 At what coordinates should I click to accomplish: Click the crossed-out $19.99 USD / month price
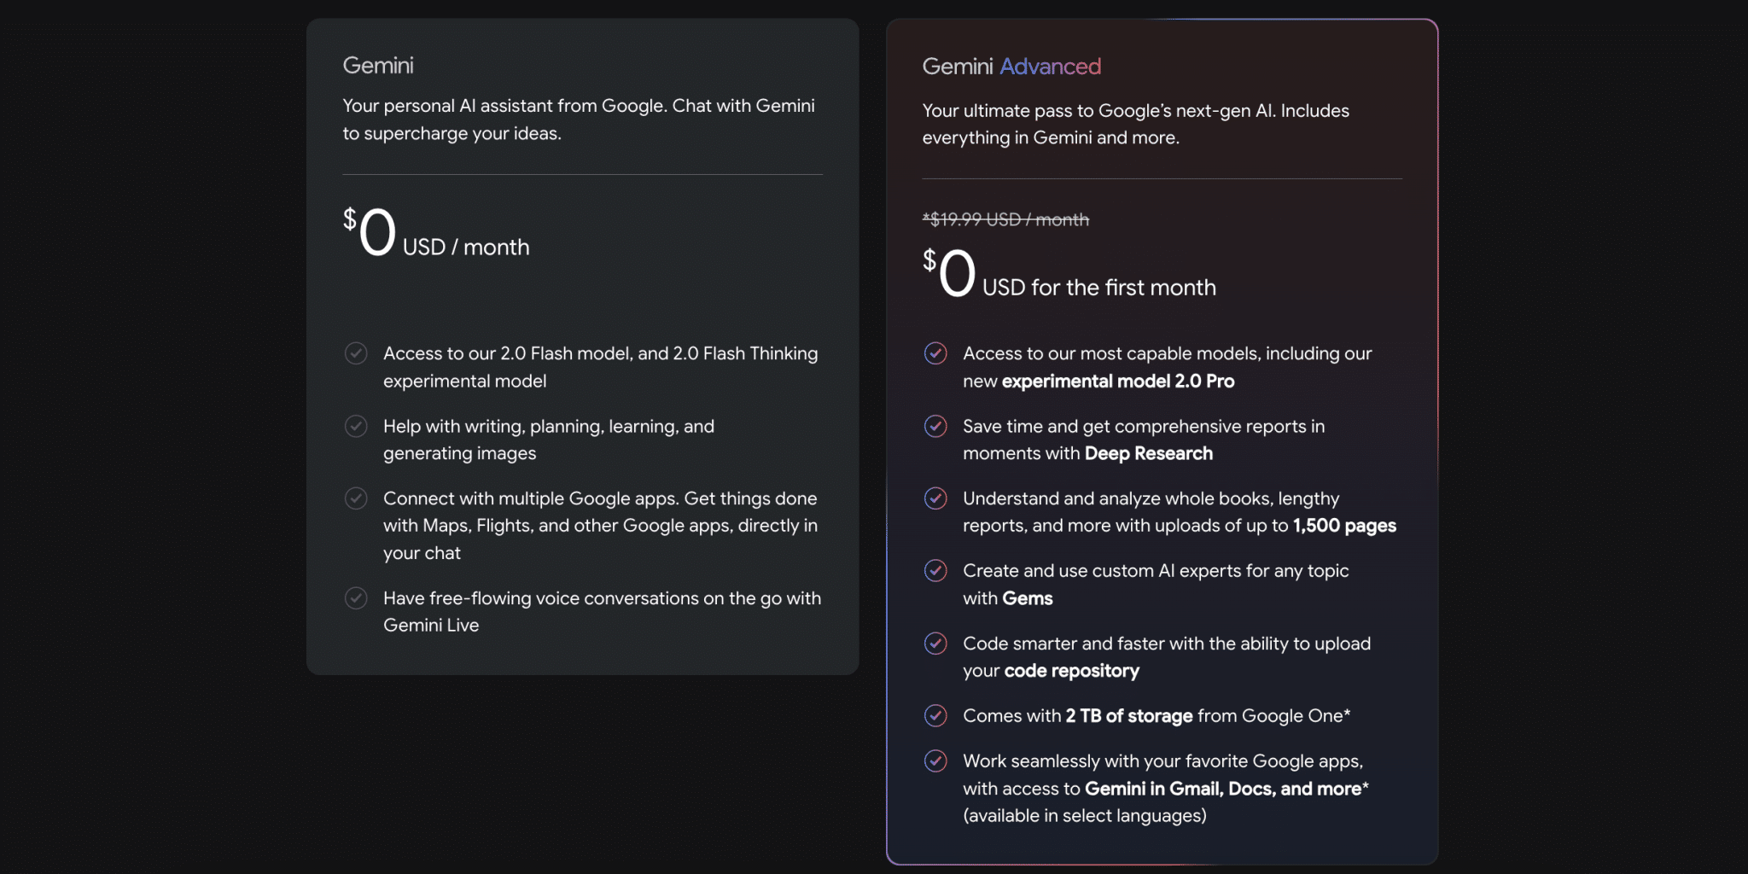1005,219
